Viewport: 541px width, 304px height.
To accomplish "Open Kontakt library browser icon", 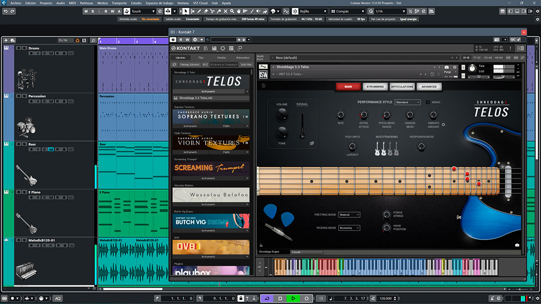I will (206, 48).
